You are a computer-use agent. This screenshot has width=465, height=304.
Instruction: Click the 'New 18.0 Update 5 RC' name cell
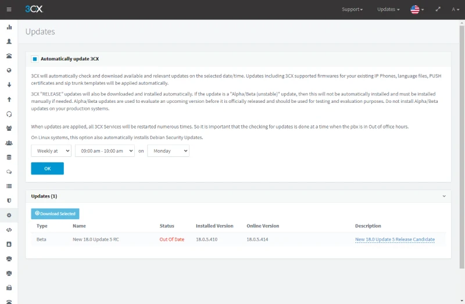(96, 239)
